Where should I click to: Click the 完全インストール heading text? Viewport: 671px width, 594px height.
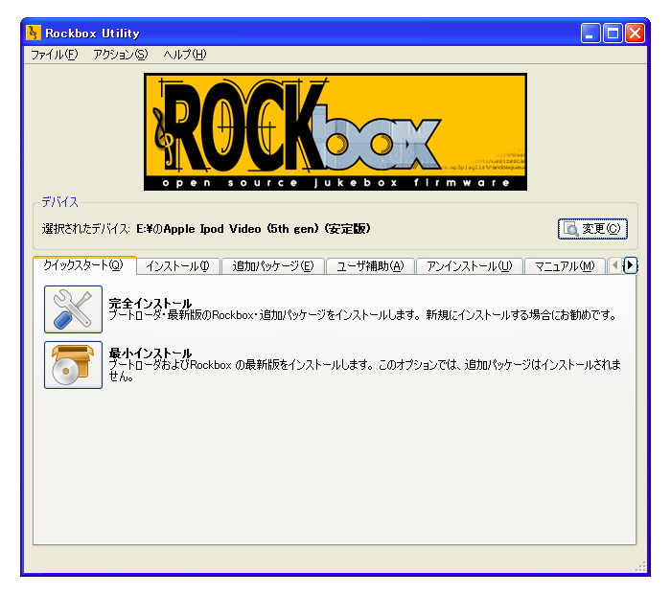(x=150, y=303)
